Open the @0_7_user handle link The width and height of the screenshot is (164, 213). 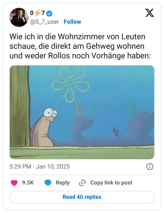click(x=44, y=22)
